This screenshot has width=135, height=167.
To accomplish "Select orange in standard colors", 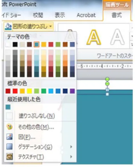I will 22,91.
